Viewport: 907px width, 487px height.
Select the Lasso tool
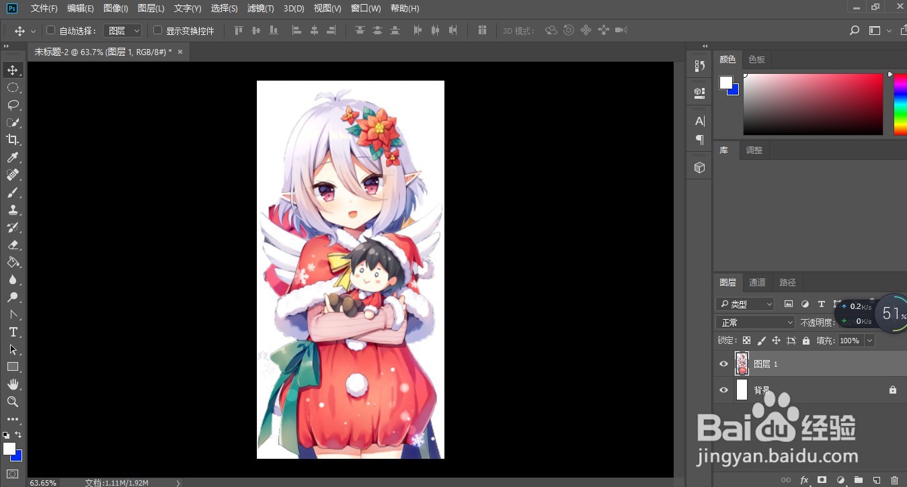[x=13, y=105]
